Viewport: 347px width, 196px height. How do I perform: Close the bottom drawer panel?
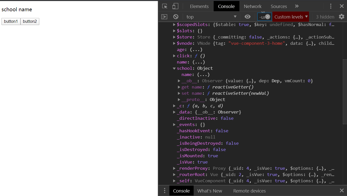point(342,191)
